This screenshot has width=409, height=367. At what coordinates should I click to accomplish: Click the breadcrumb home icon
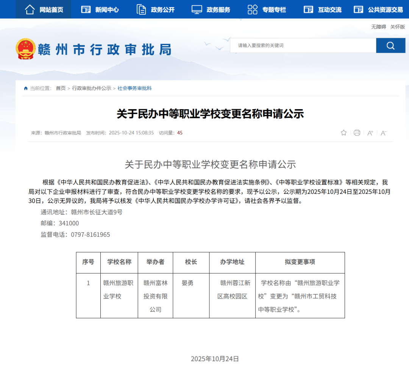(x=26, y=88)
